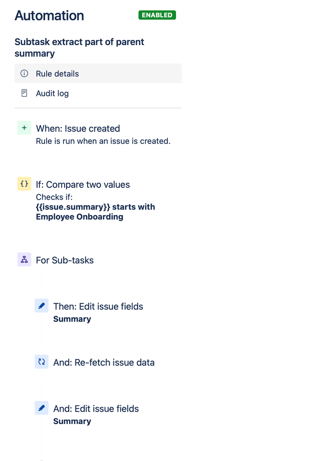Select the 'When: Issue created' trigger
The height and width of the screenshot is (461, 318).
pos(78,129)
